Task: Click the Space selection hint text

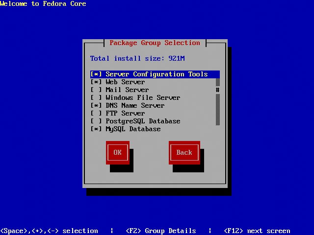Action: click(49, 231)
